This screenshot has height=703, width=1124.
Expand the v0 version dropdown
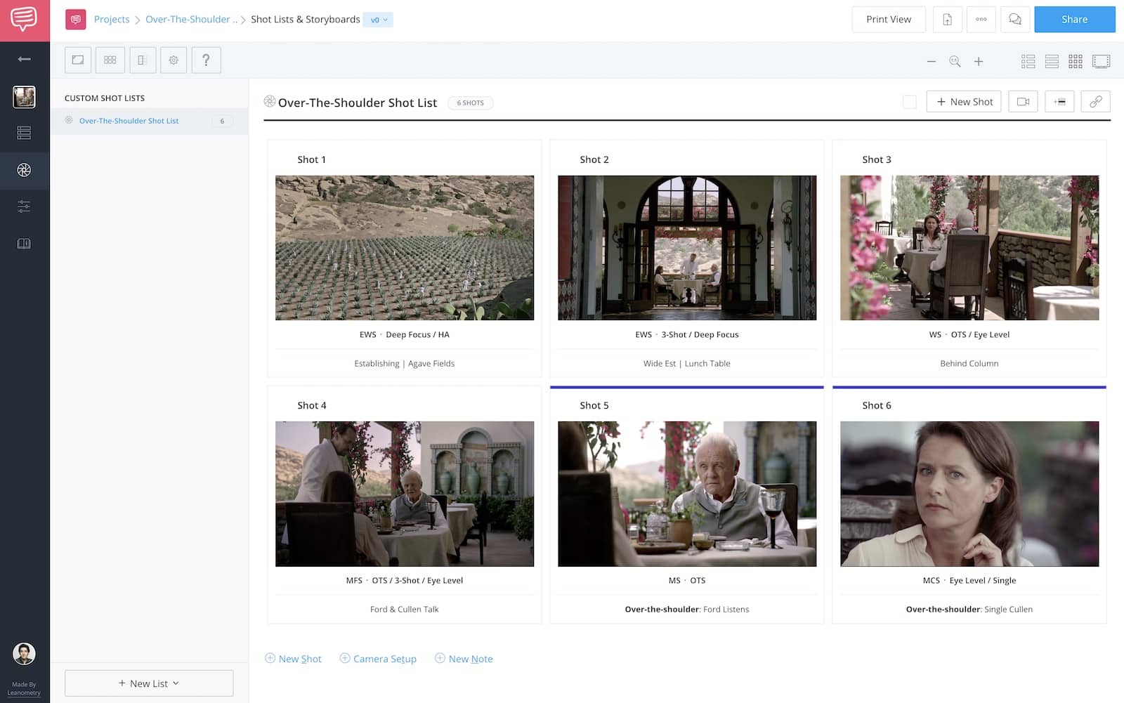[379, 20]
